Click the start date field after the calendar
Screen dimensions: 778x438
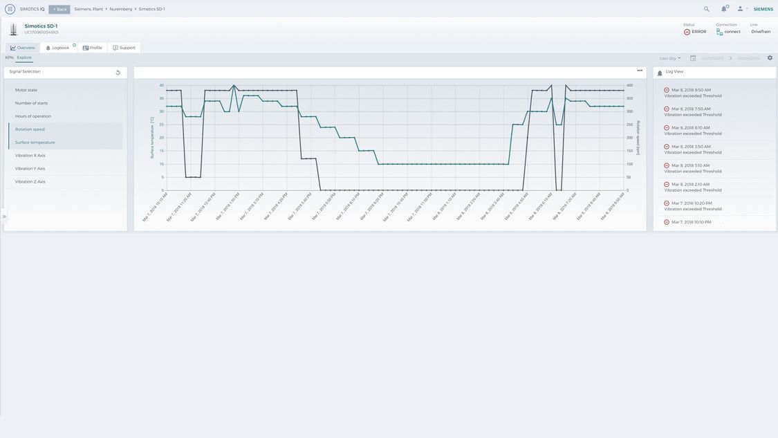(712, 59)
